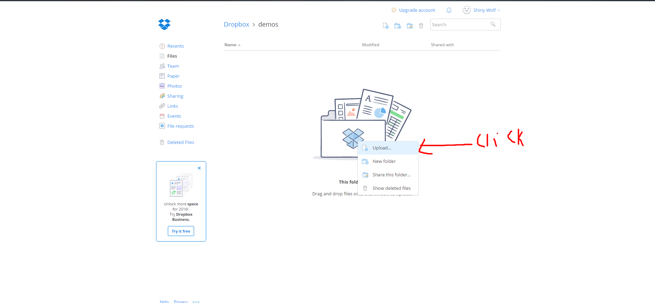Sort files by Name column
The width and height of the screenshot is (655, 303).
pyautogui.click(x=230, y=45)
